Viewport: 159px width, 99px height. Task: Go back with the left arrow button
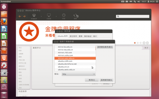(x=20, y=16)
